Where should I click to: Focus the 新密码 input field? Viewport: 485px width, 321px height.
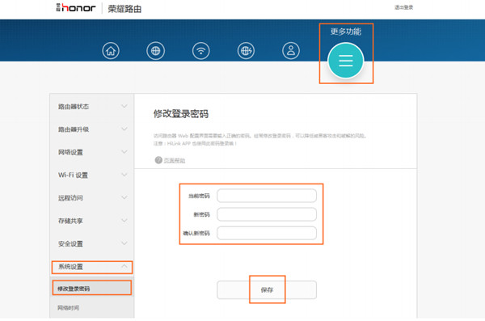[x=267, y=214]
